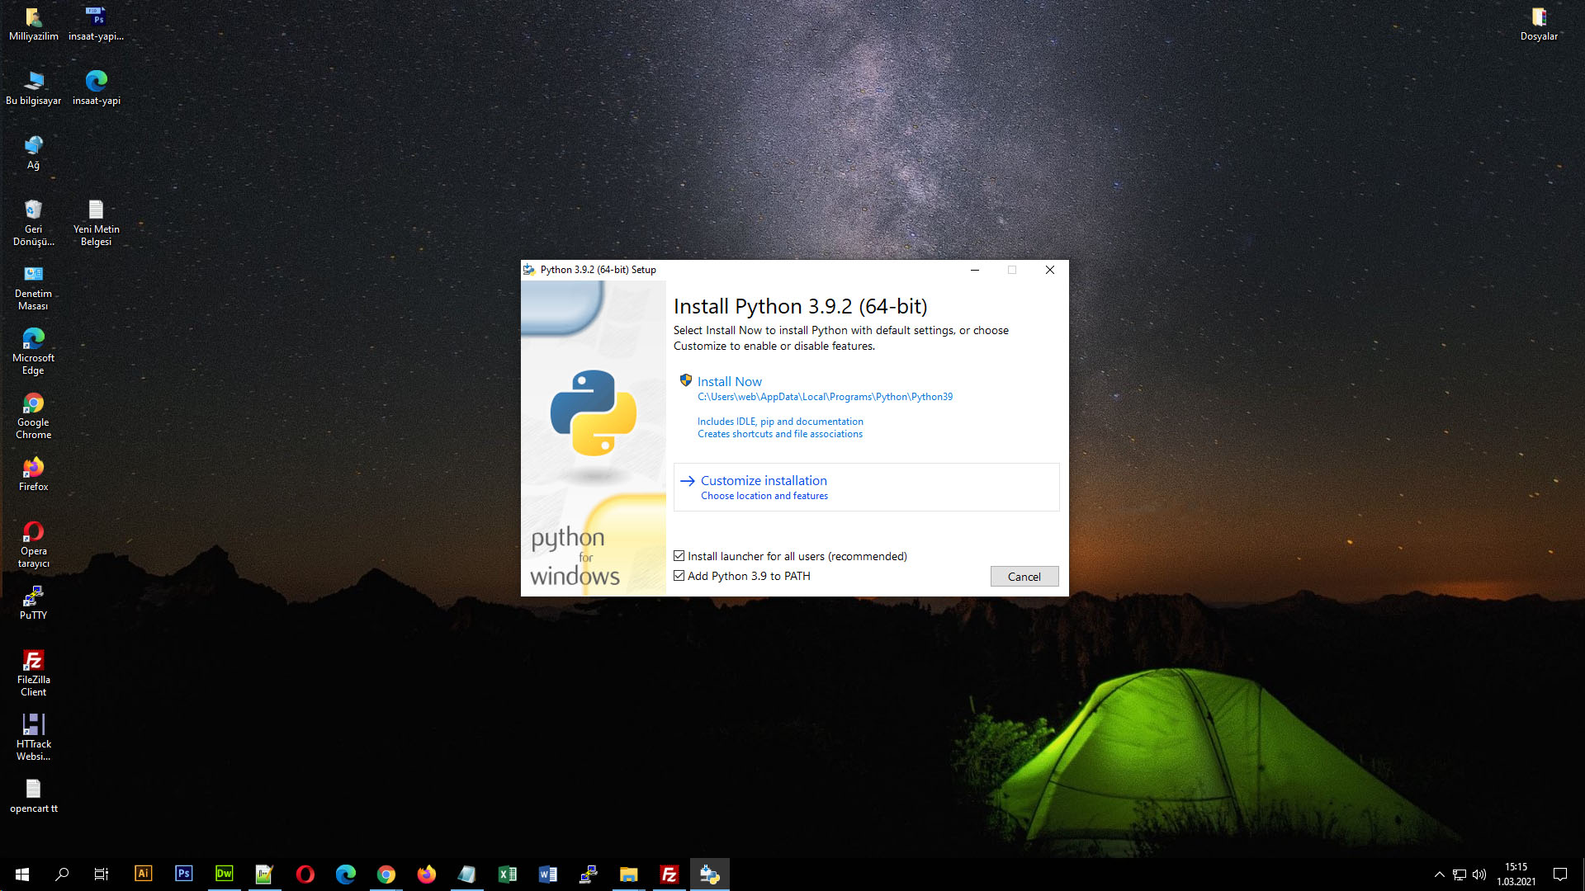Screen dimensions: 1585x891
Task: Uncheck Install launcher for all users
Action: tap(679, 556)
